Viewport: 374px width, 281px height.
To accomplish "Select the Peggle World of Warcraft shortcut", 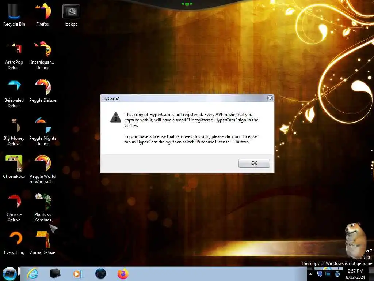I will coord(43,170).
